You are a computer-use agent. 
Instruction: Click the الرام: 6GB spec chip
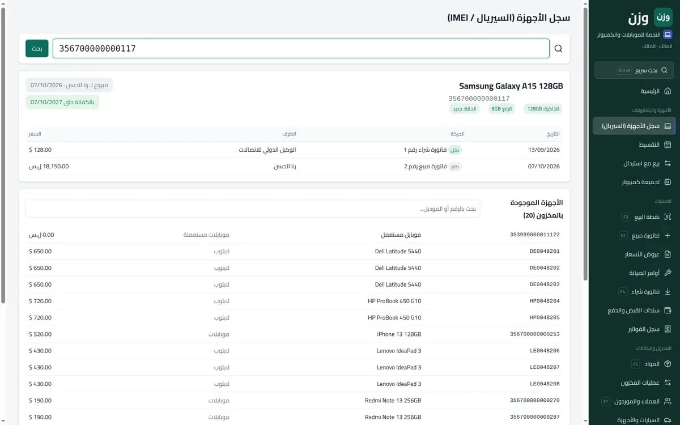click(501, 109)
